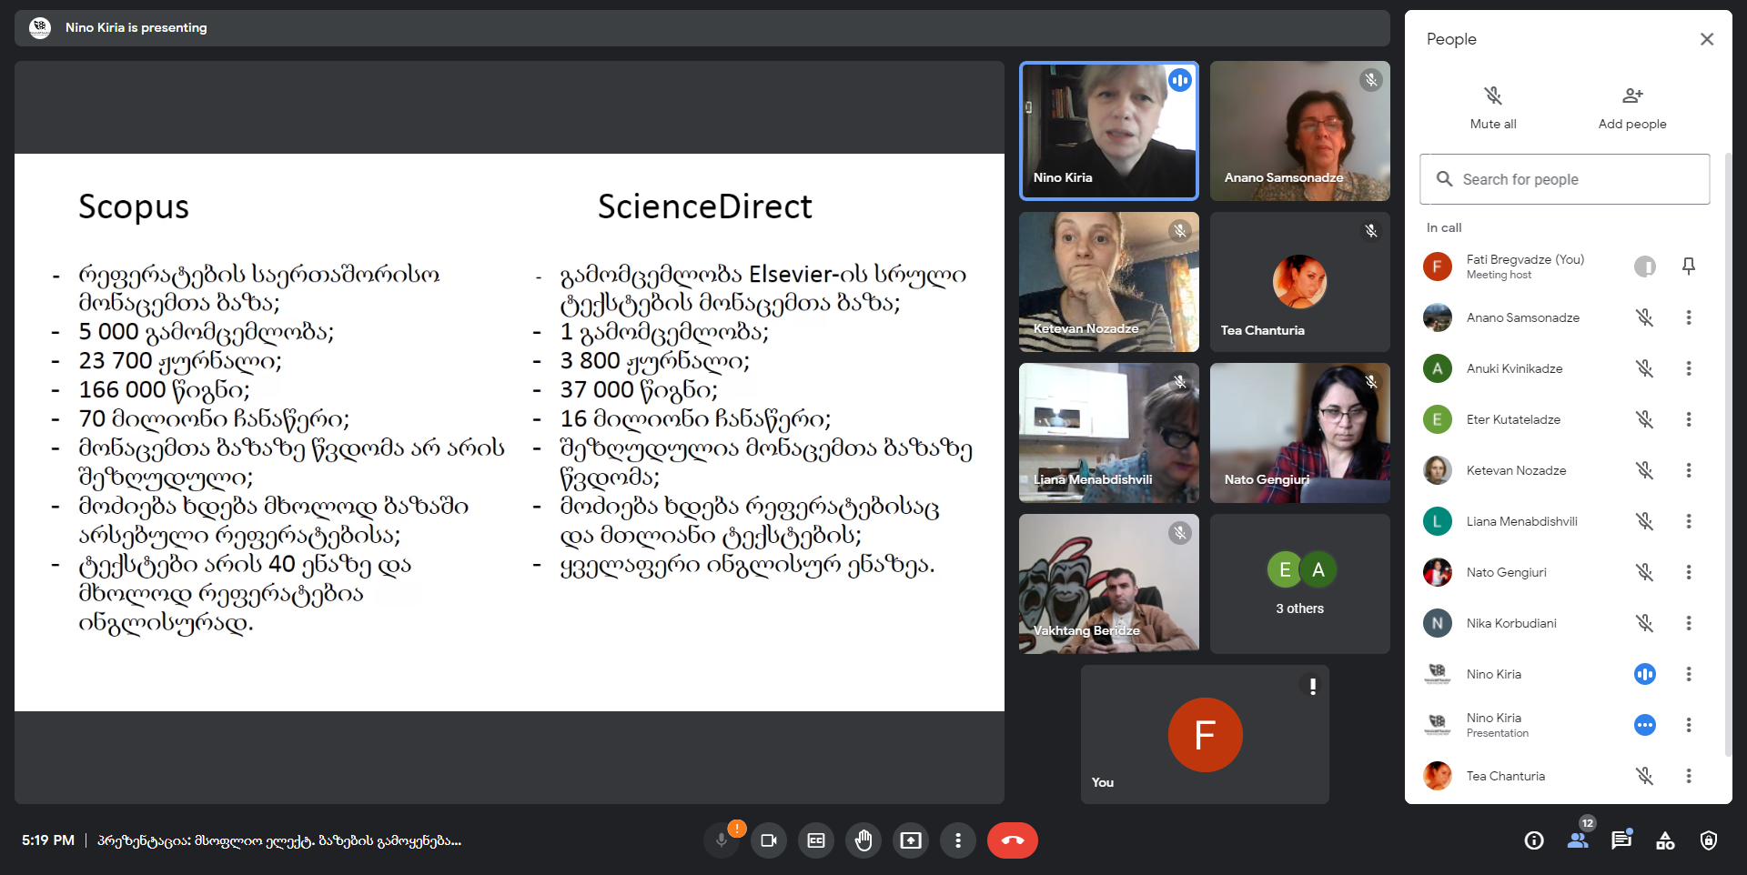1747x875 pixels.
Task: Mute Anuki Kvinikadze's microphone in list
Action: (x=1644, y=368)
